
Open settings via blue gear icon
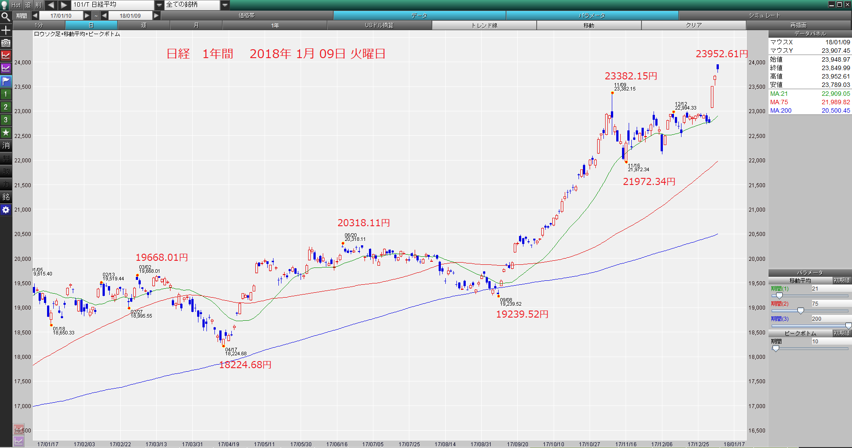pos(6,210)
